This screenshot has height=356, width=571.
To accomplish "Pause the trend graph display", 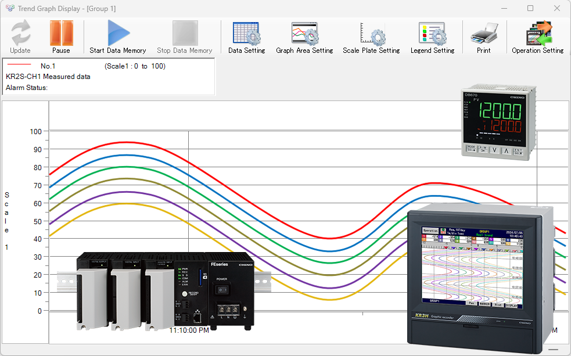I will coord(61,37).
